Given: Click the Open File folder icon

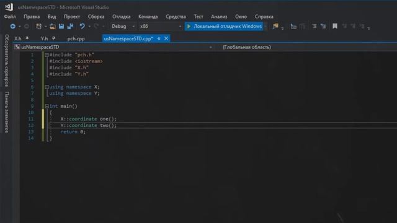Looking at the screenshot, I should point(53,26).
